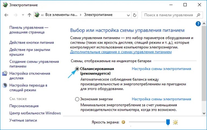
Task: Click the scrollbar down arrow
Action: point(204,113)
